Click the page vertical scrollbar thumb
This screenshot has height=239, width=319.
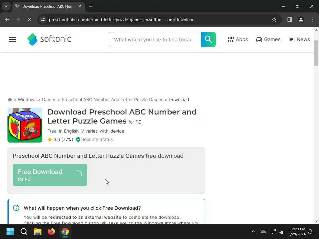316,53
